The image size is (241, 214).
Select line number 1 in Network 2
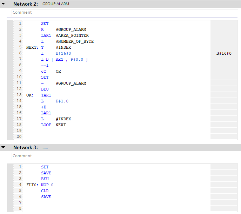point(20,24)
